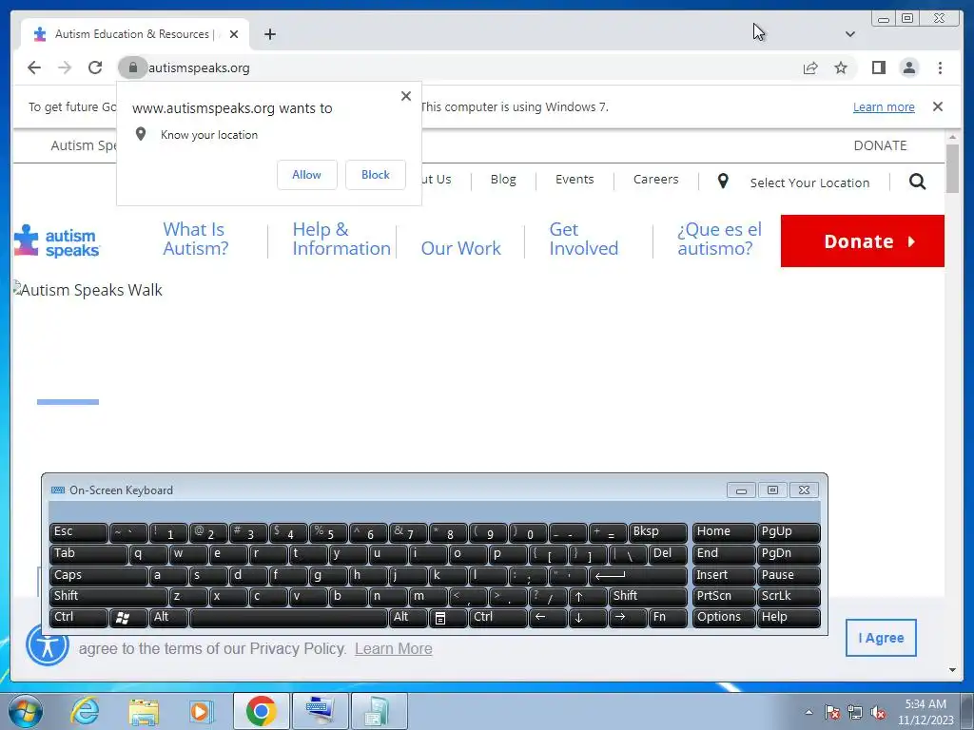Open site search magnifier icon
Screen dimensions: 974x730
(917, 182)
